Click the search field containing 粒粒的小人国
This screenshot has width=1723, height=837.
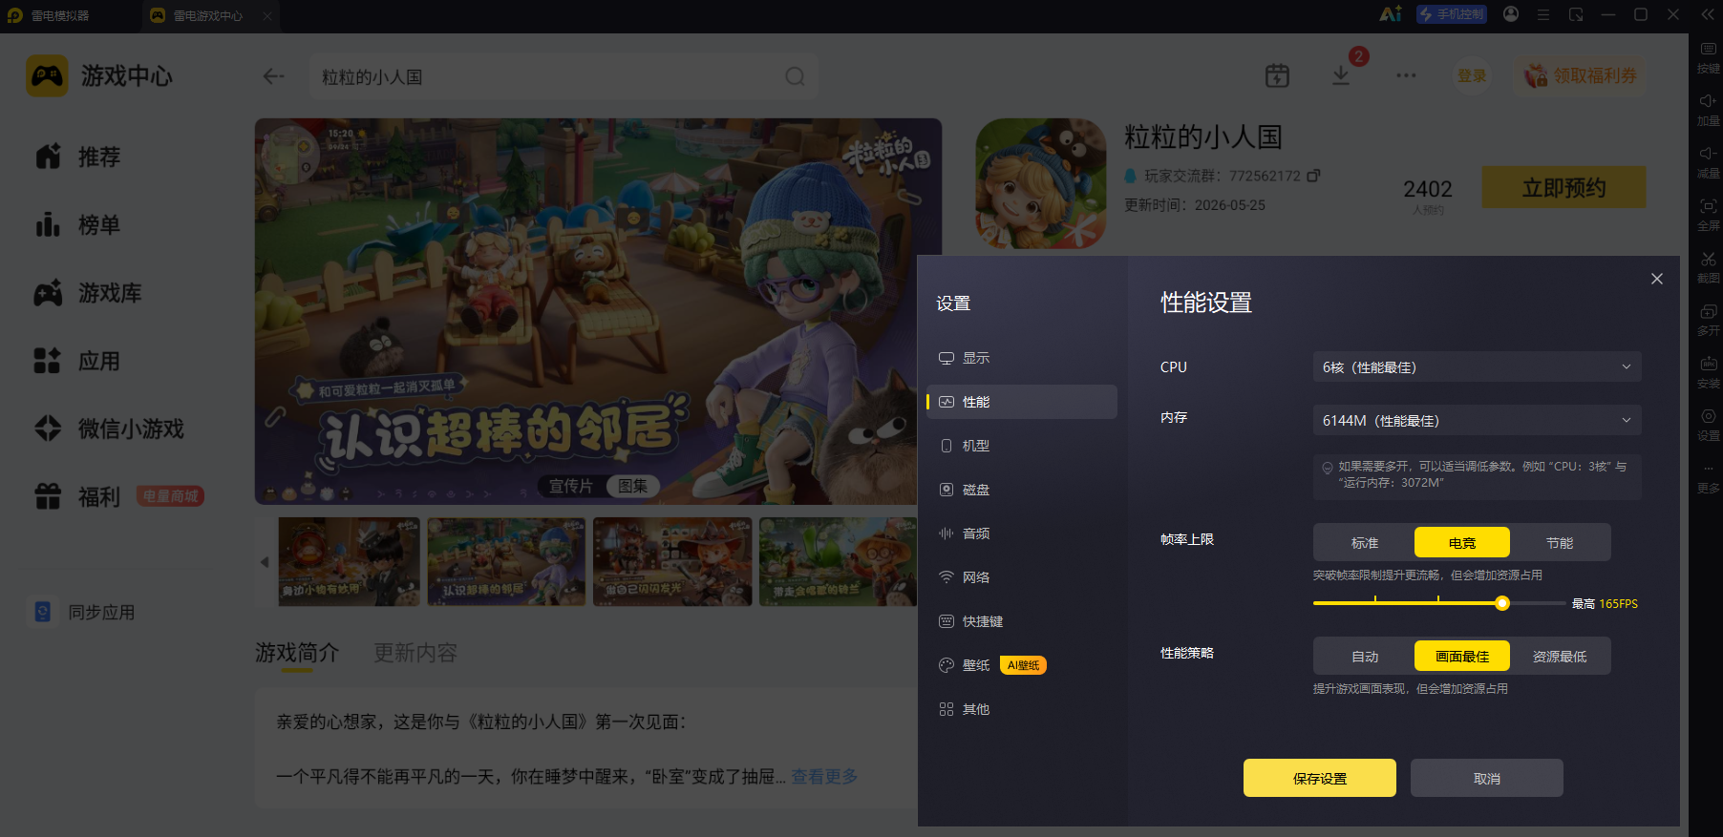[x=564, y=76]
